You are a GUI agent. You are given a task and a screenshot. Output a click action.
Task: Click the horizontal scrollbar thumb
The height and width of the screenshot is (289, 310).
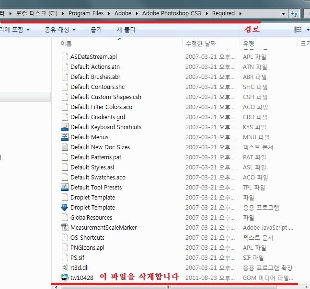point(168,287)
